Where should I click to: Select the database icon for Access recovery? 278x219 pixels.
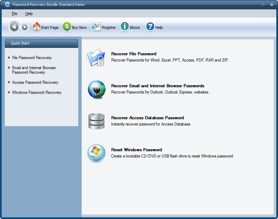click(96, 120)
